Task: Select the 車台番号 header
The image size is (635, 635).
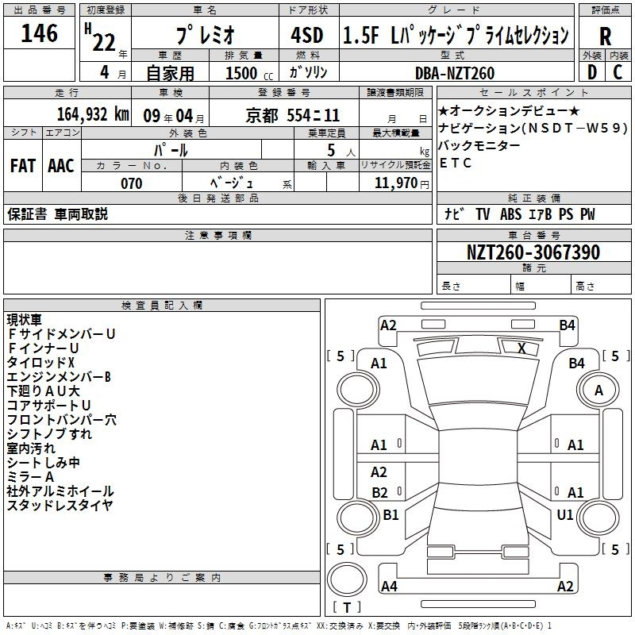Action: pyautogui.click(x=533, y=235)
